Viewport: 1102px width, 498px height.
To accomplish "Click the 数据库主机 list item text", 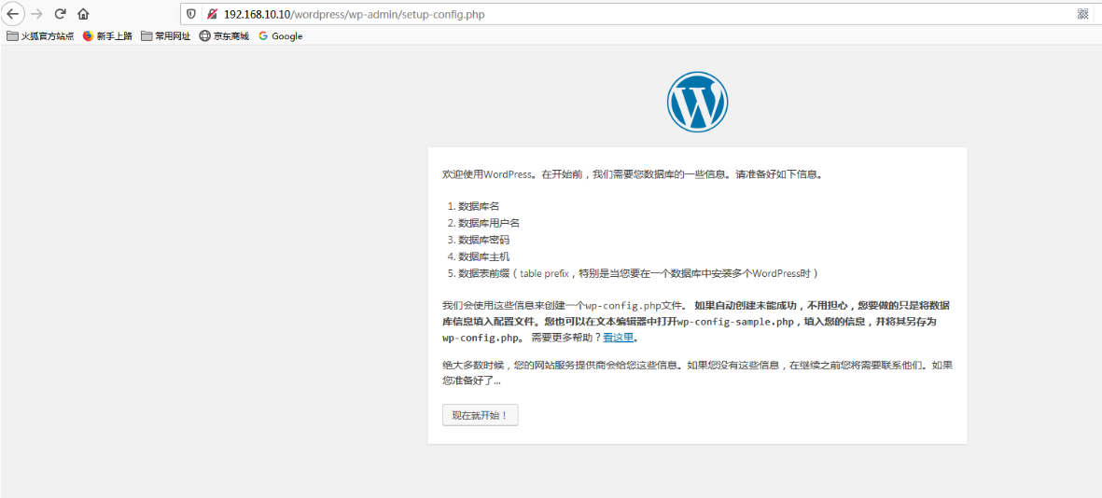I will [x=483, y=257].
